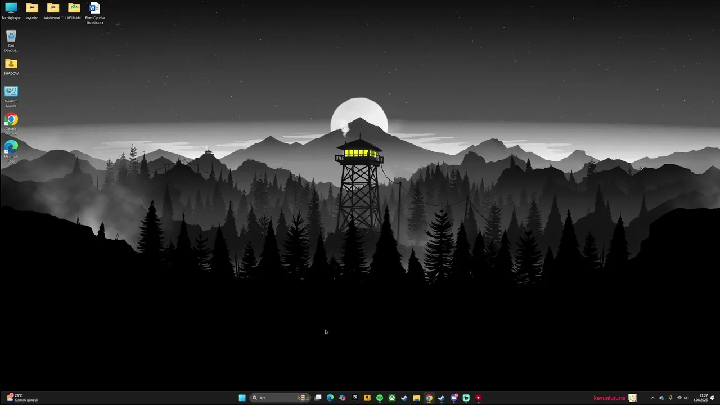Viewport: 720px width, 405px height.
Task: Click the green app icon after Discord
Action: pyautogui.click(x=466, y=398)
